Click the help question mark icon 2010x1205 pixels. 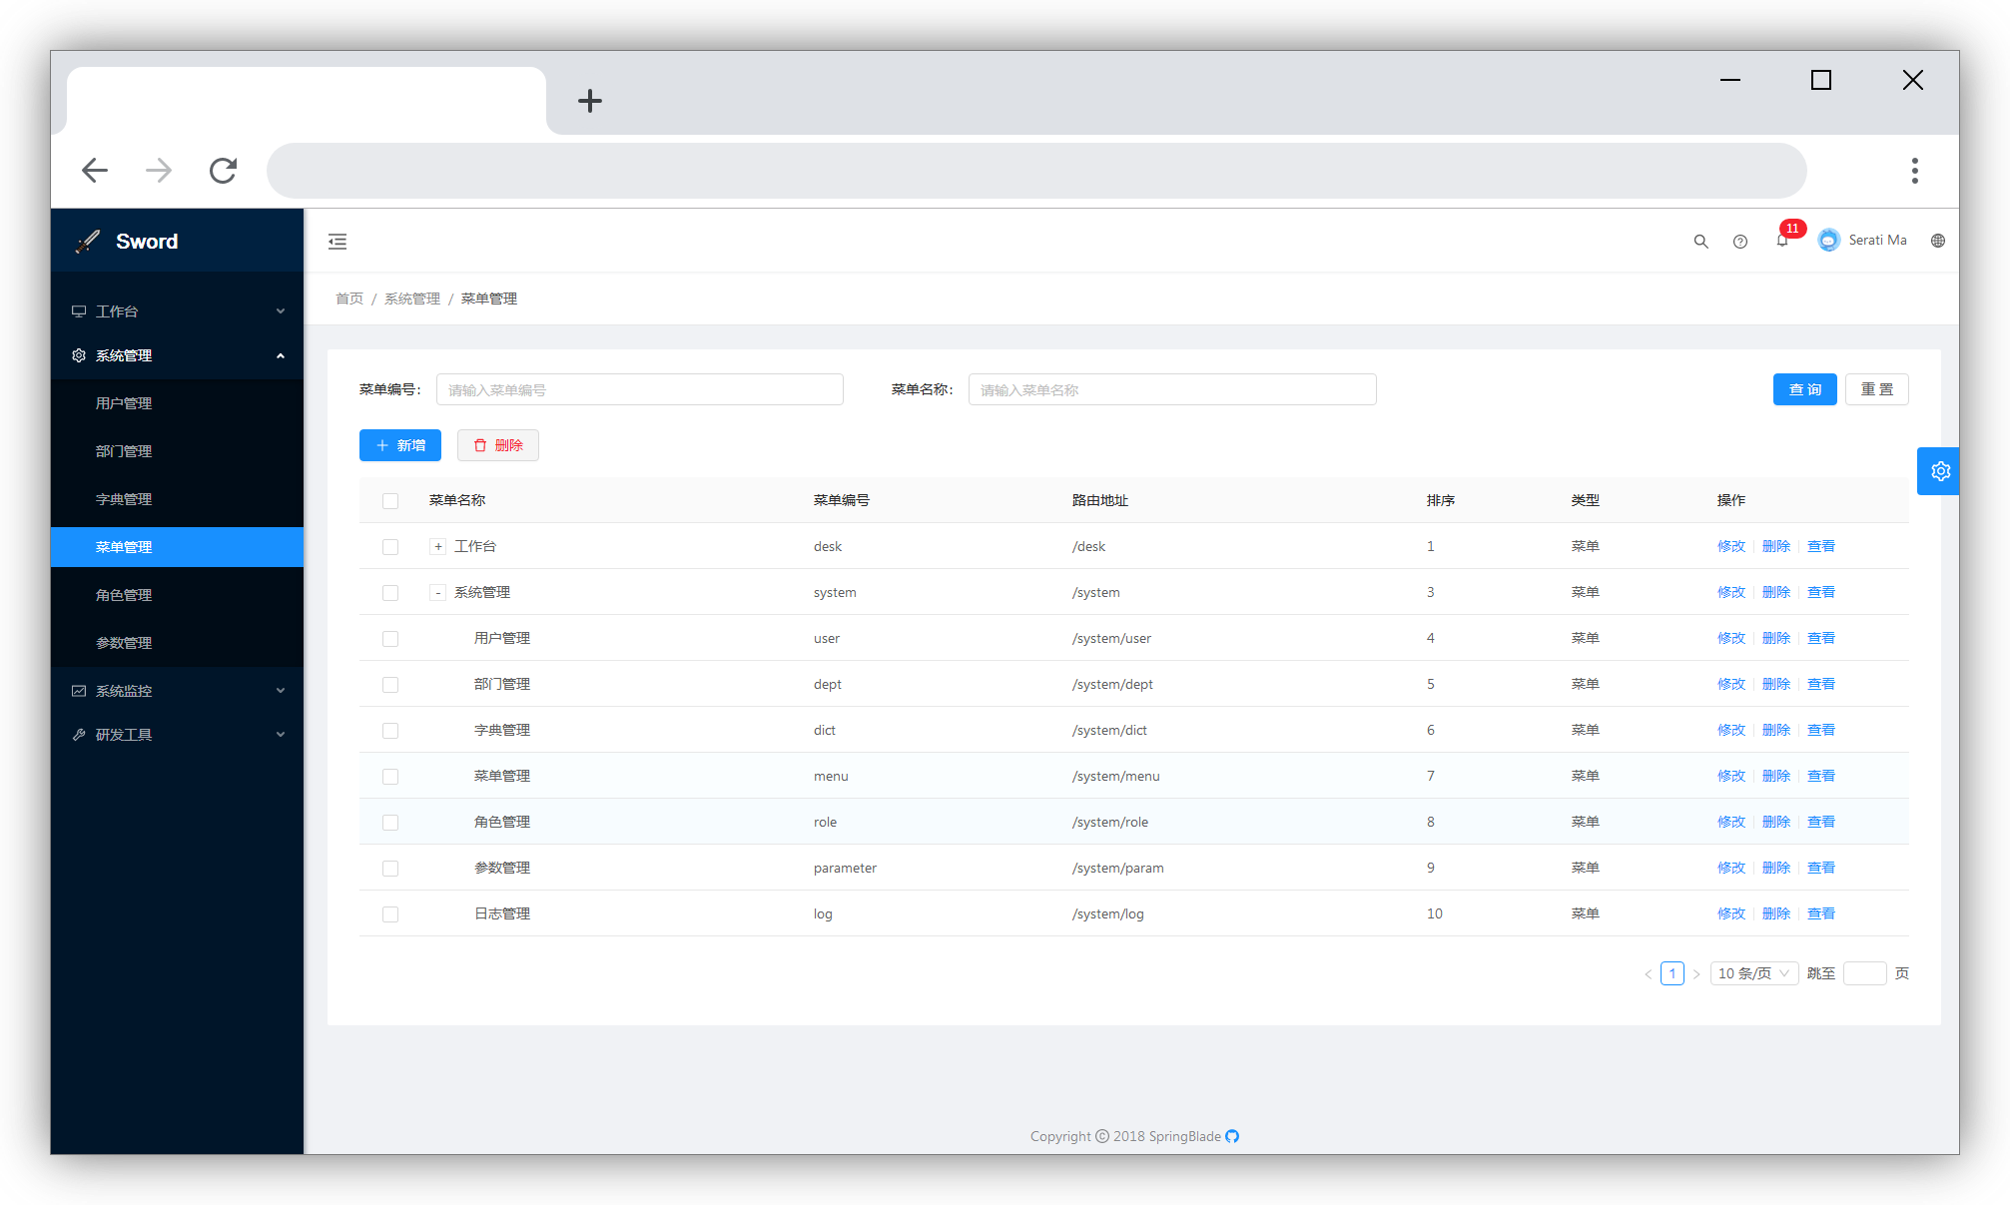click(x=1740, y=241)
